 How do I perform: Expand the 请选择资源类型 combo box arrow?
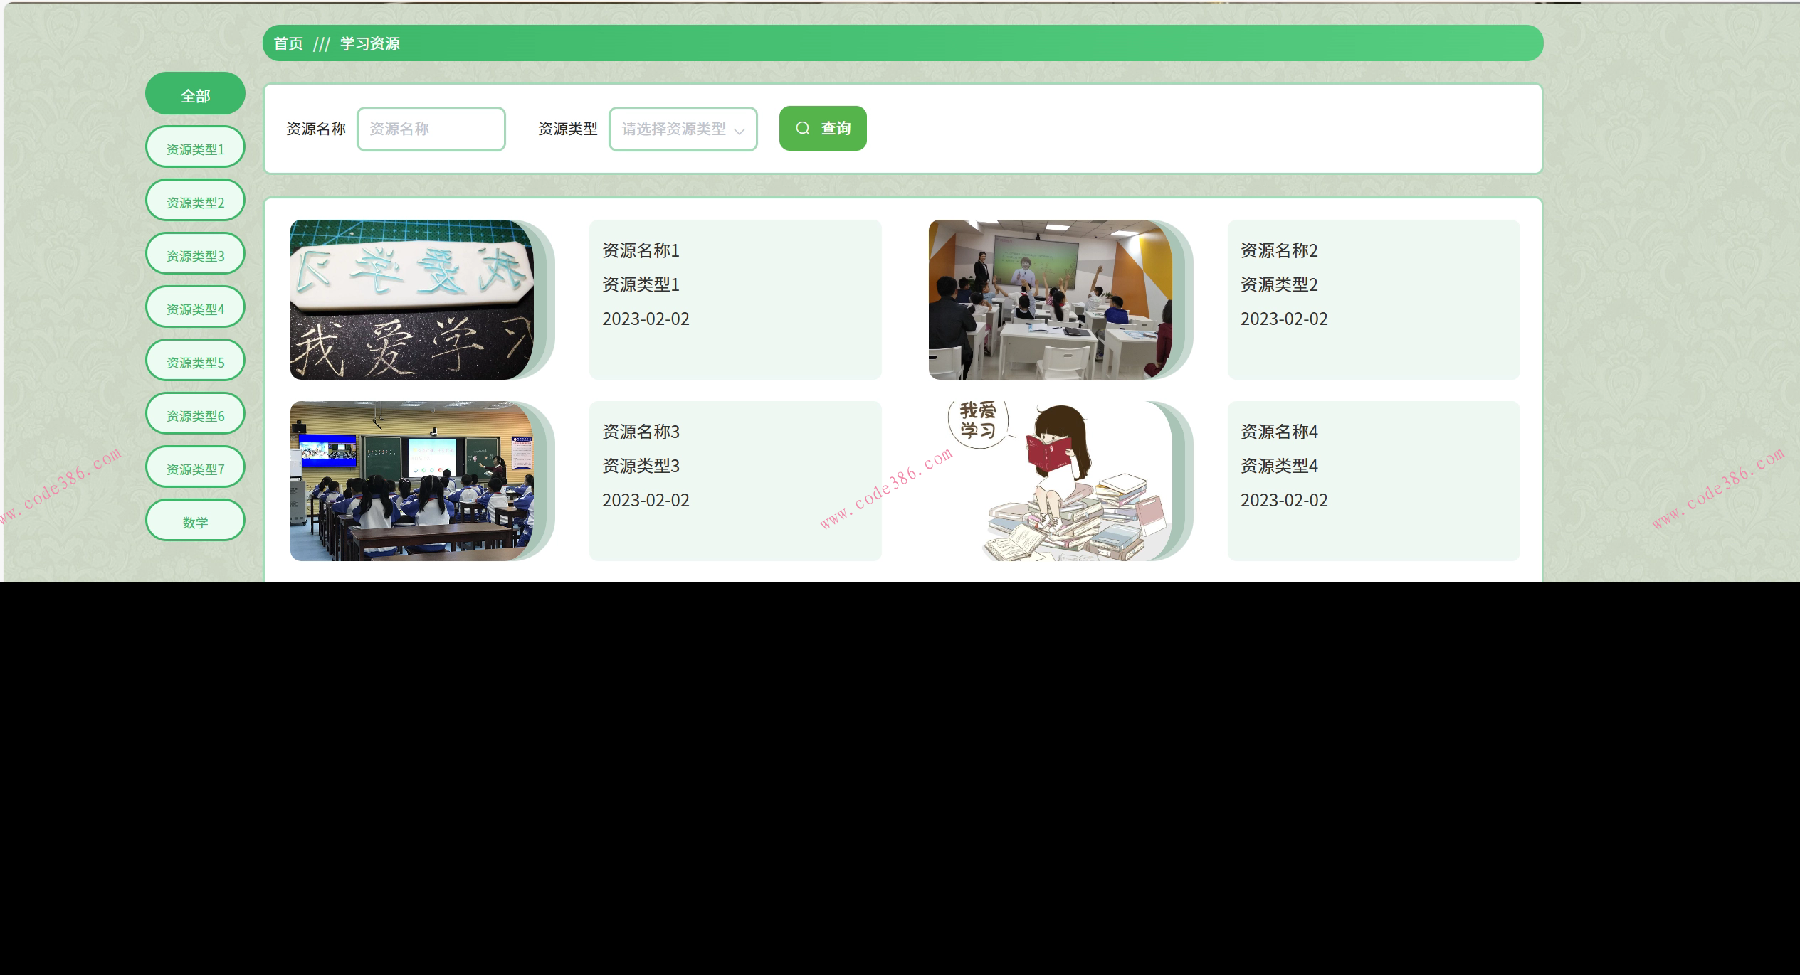click(740, 129)
